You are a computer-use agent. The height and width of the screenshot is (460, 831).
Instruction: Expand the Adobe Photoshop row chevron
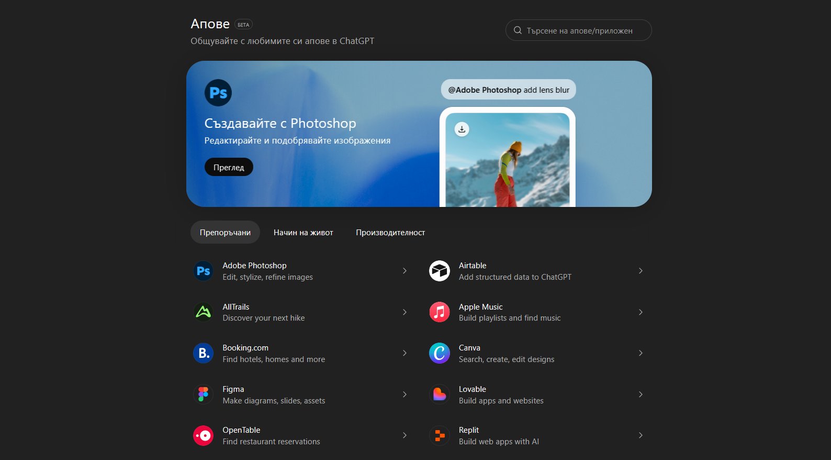[405, 271]
